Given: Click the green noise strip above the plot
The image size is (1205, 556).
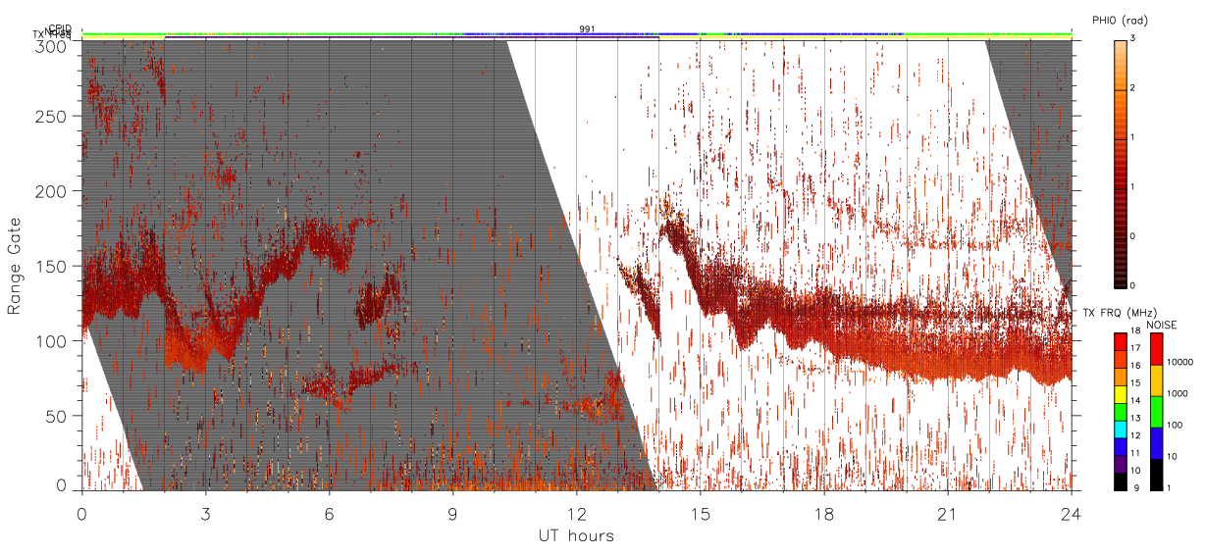Looking at the screenshot, I should coord(576,33).
